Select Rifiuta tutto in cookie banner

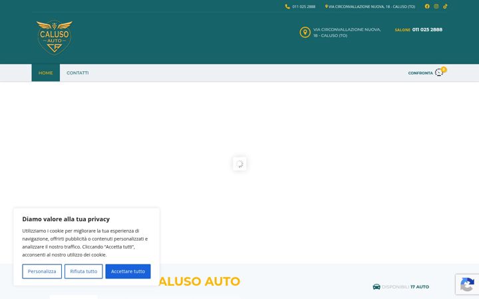click(83, 271)
